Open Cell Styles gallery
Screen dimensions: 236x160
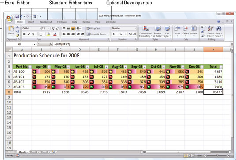click(167, 31)
